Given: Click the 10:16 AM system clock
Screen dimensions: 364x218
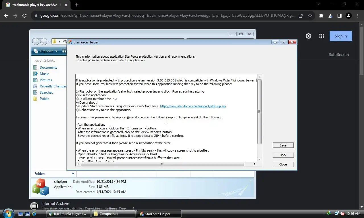Looking at the screenshot, I should pos(353,214).
